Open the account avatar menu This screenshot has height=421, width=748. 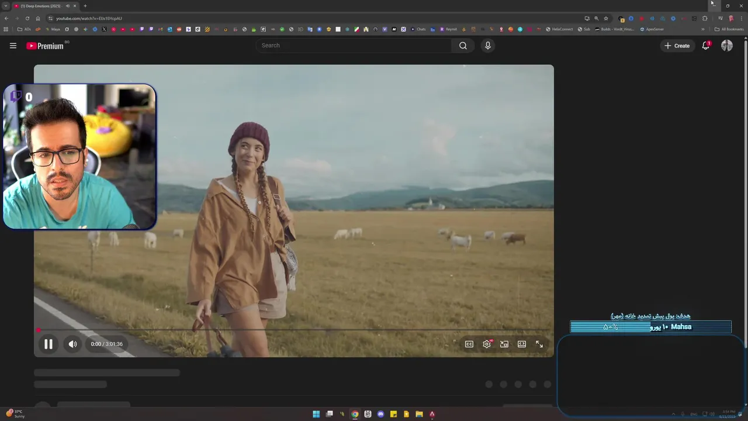click(x=727, y=46)
